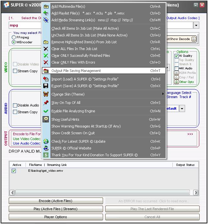Image resolution: width=208 pixels, height=224 pixels.
Task: Click the green X Clear Finished Files icon
Action: pyautogui.click(x=46, y=56)
